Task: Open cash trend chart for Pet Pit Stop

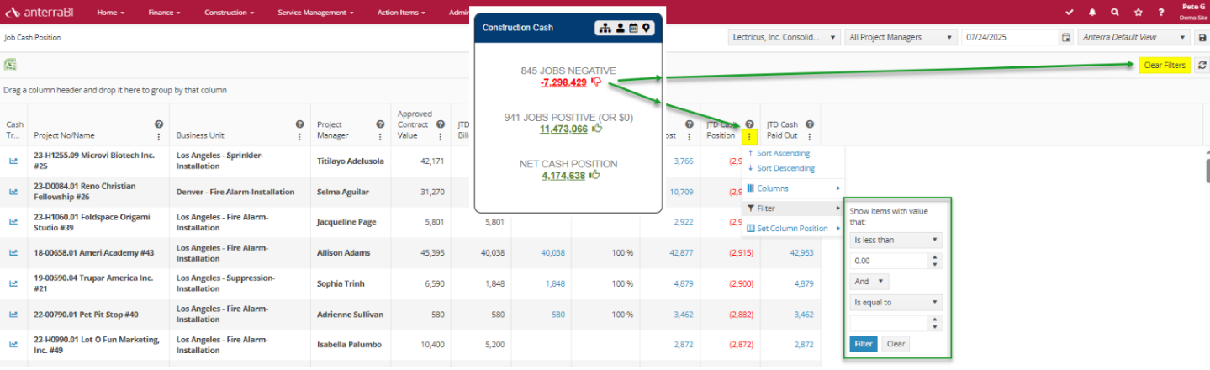Action: [13, 314]
